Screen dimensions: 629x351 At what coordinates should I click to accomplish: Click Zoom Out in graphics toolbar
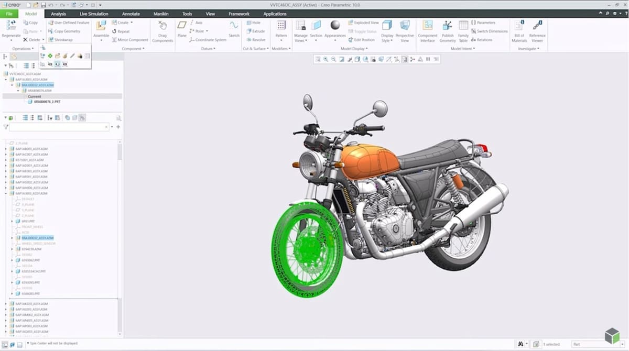[333, 59]
